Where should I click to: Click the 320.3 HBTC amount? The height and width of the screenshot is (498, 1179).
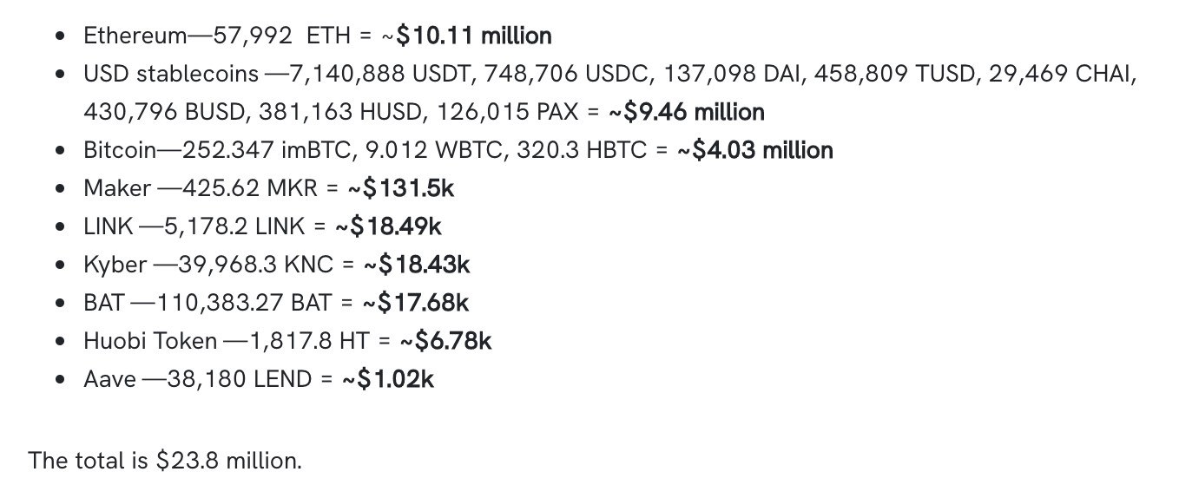coord(581,150)
